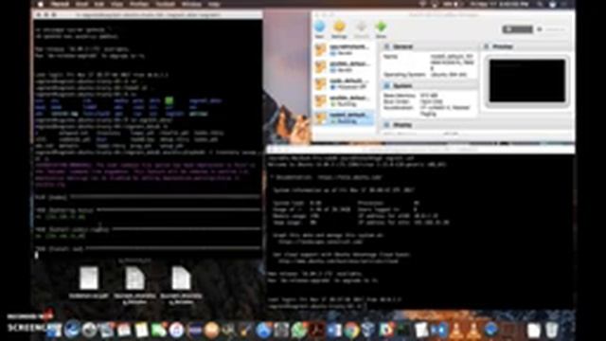Click the black VM preview thumbnail

click(x=527, y=81)
